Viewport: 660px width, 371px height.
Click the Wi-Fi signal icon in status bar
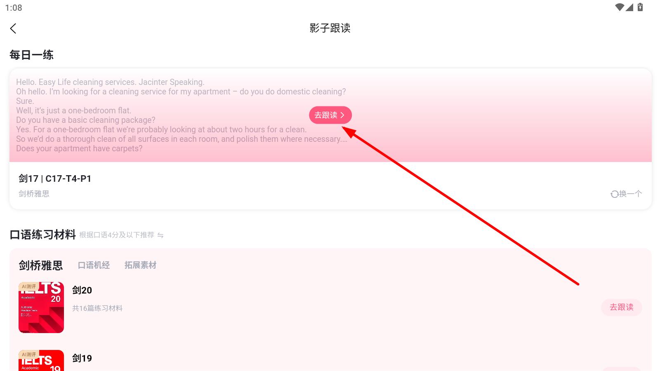click(620, 7)
